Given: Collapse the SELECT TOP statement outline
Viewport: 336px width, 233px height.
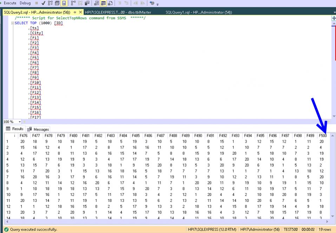Looking at the screenshot, I should tap(13, 23).
